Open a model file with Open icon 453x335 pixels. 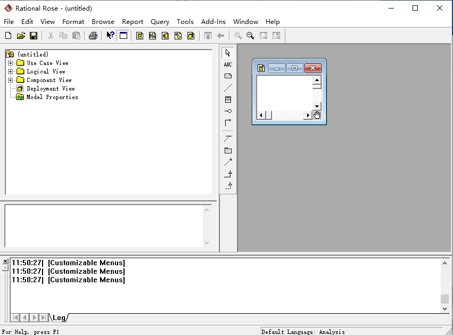click(x=21, y=36)
